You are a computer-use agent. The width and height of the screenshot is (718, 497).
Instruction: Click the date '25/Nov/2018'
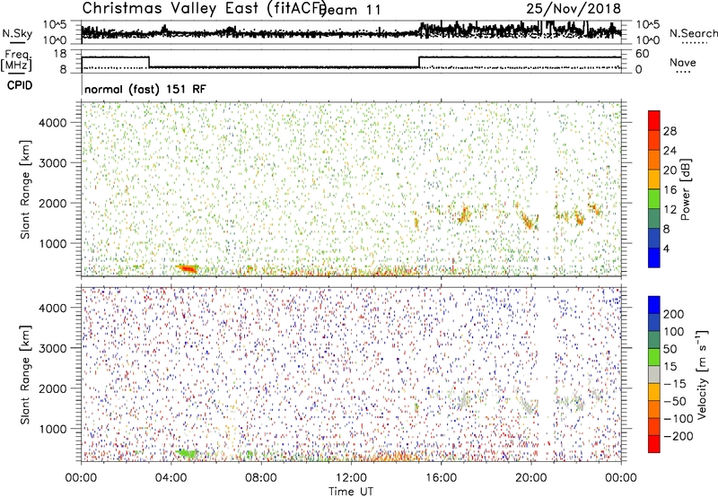click(574, 8)
